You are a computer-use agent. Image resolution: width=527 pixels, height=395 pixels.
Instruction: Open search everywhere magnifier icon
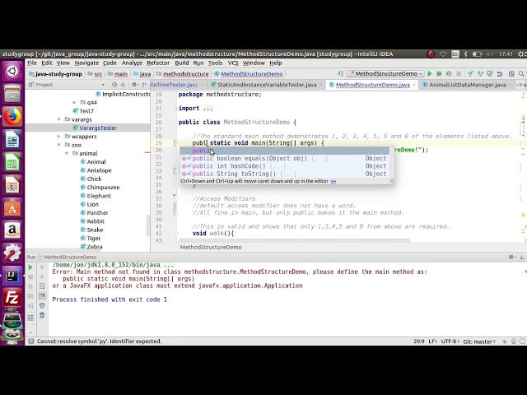pyautogui.click(x=521, y=73)
